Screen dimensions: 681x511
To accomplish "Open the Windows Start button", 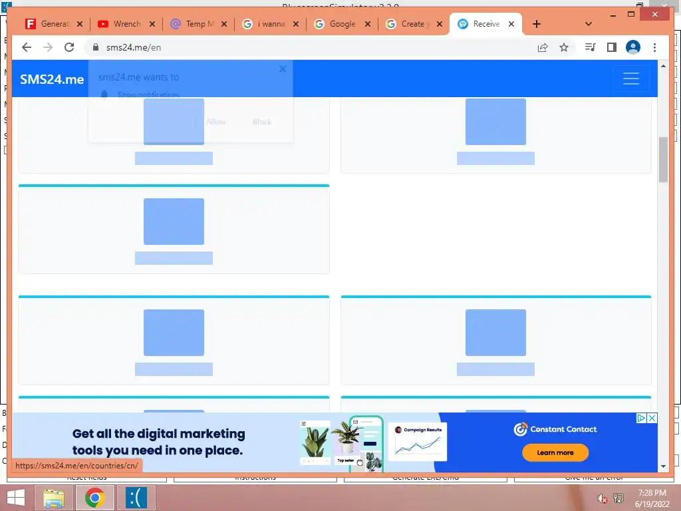I will tap(16, 498).
